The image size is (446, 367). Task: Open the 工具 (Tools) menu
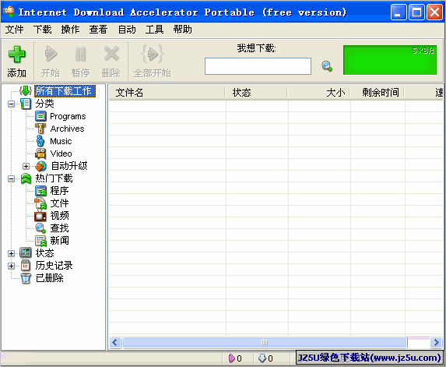pyautogui.click(x=154, y=30)
